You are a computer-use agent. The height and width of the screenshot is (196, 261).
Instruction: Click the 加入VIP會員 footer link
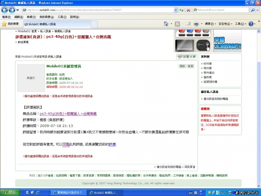pyautogui.click(x=45, y=175)
